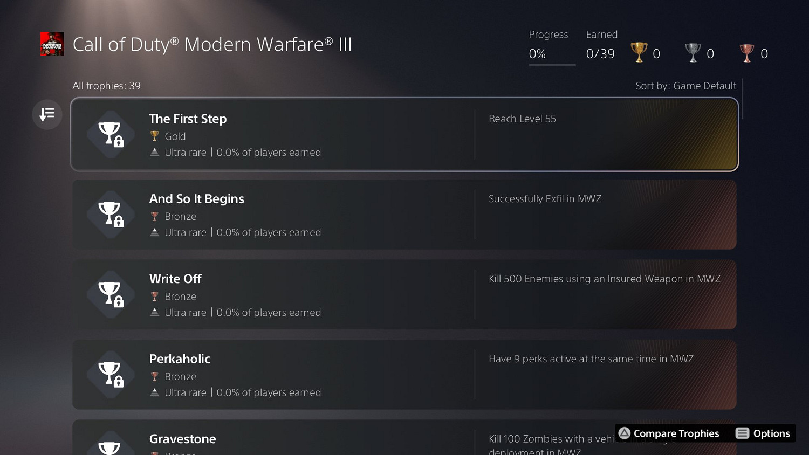Screen dimensions: 809x455
Task: Click And So It Begins locked trophy icon
Action: [111, 214]
